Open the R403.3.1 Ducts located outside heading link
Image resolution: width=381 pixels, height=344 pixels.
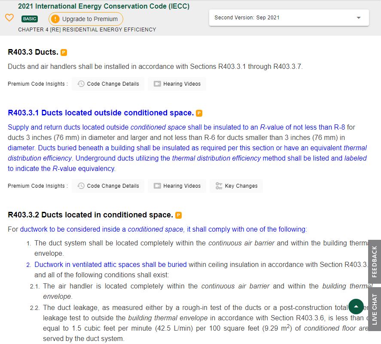pyautogui.click(x=101, y=113)
